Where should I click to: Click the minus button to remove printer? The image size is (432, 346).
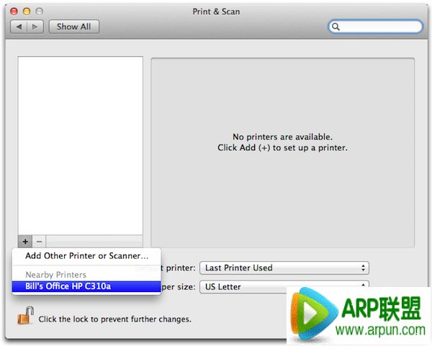[40, 242]
